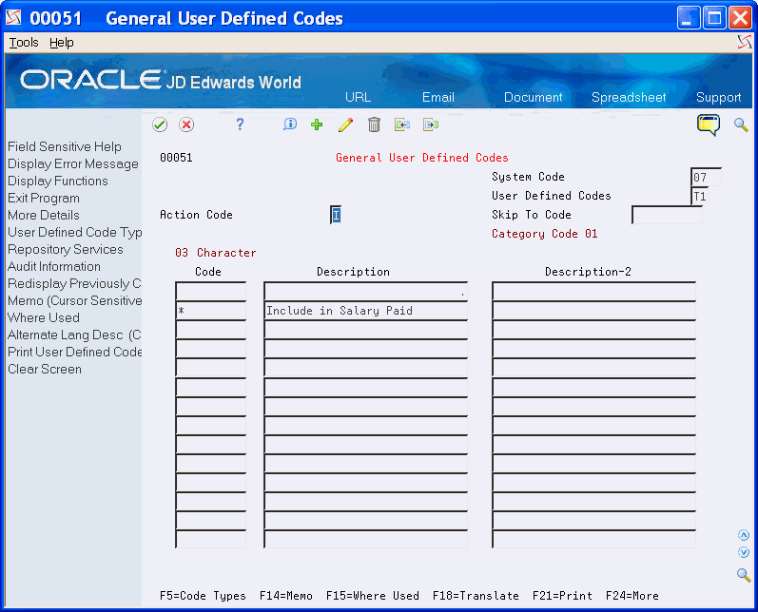The width and height of the screenshot is (758, 612).
Task: Focus the System Code field
Action: 707,178
